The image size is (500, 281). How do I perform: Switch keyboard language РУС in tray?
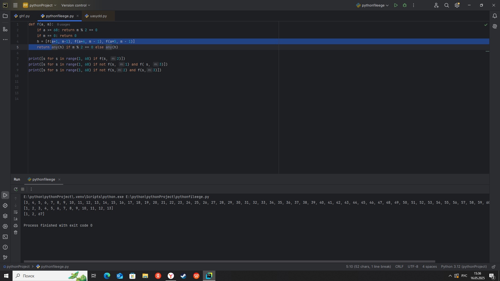click(x=464, y=276)
